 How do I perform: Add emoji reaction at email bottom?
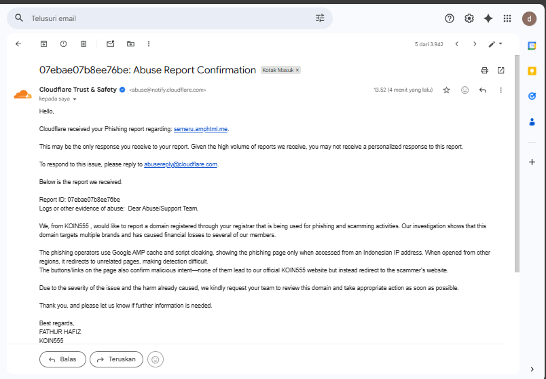click(156, 359)
